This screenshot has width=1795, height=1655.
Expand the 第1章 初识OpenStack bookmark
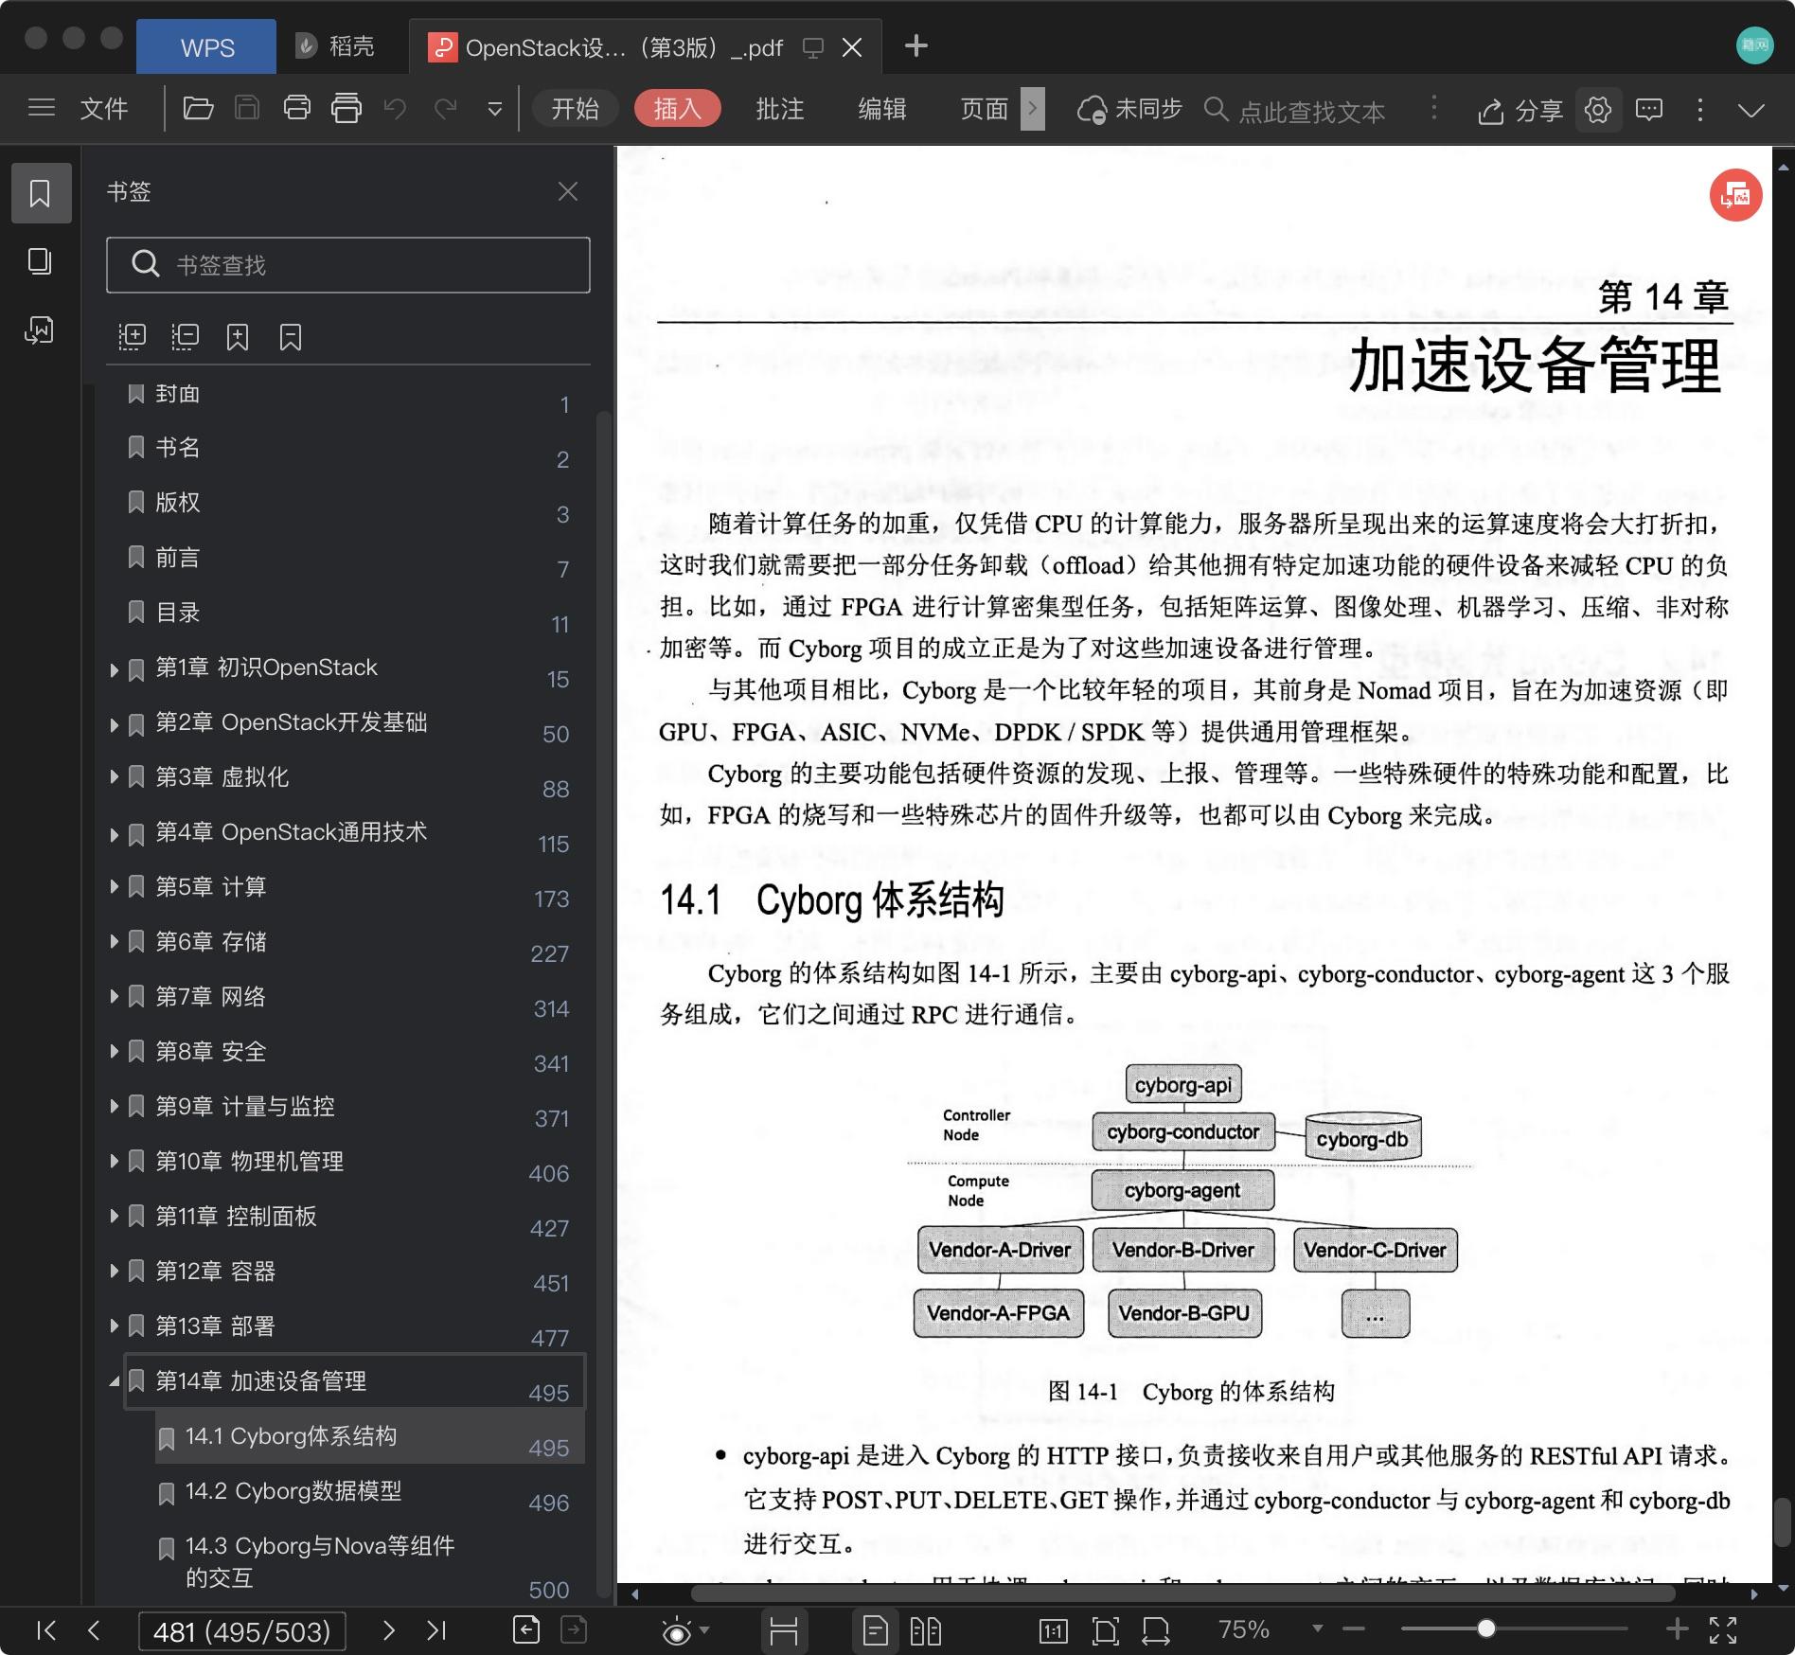point(114,670)
